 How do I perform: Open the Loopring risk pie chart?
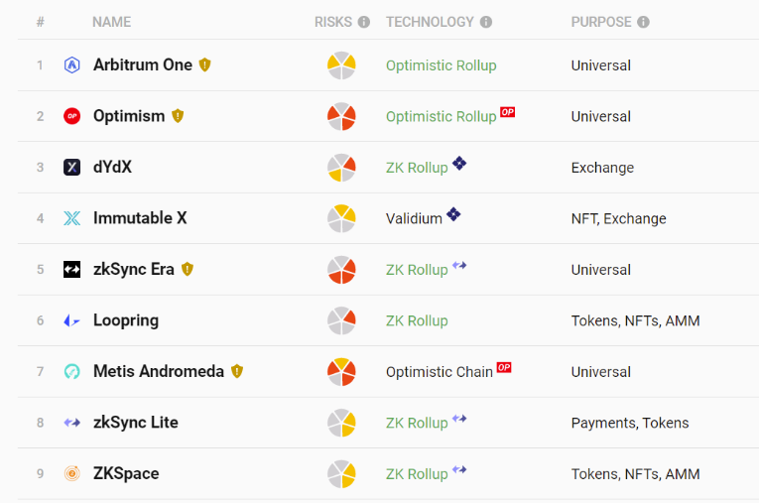(x=341, y=320)
